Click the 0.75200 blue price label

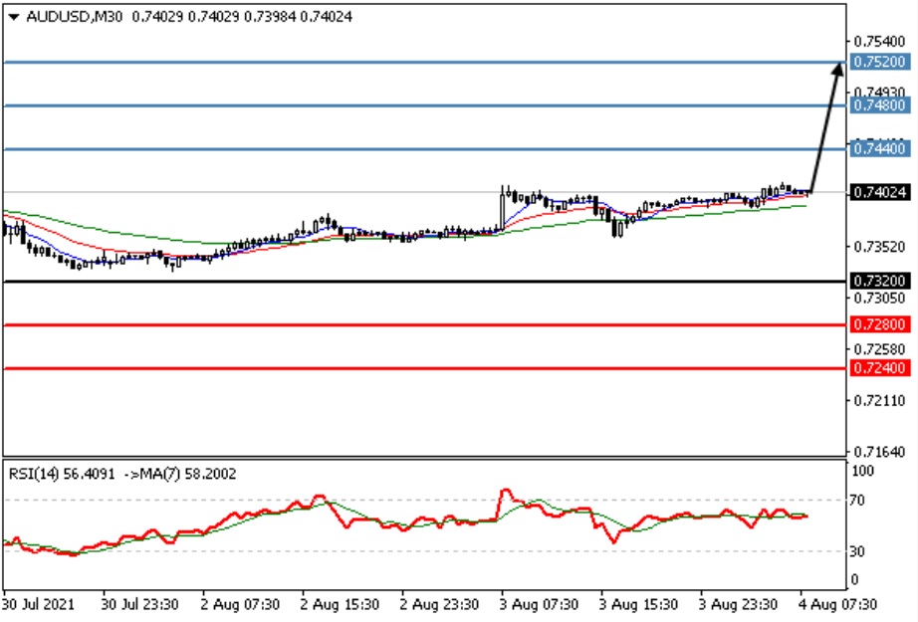tap(879, 62)
